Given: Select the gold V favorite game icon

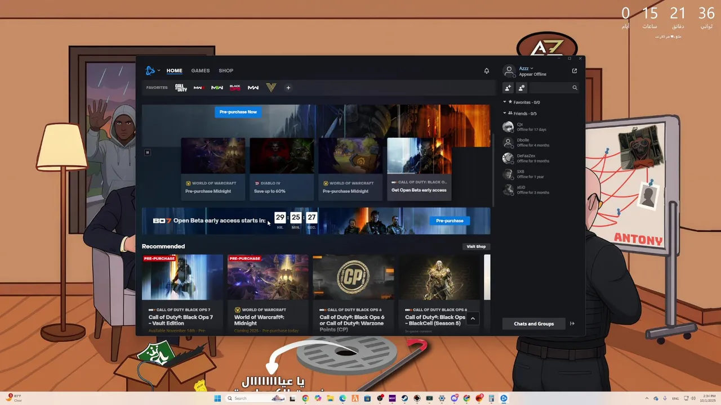Looking at the screenshot, I should point(271,88).
